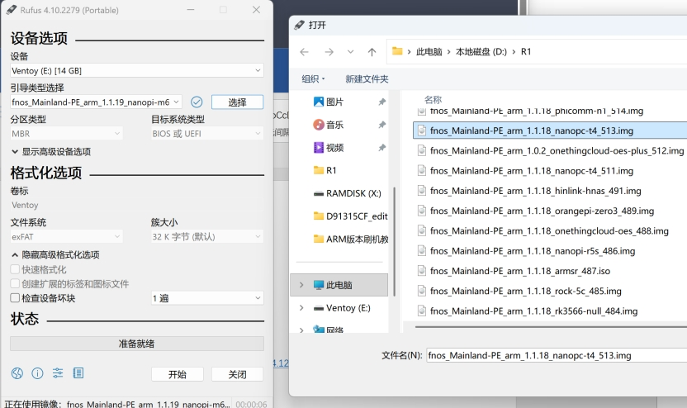
Task: Go up one folder with up arrow
Action: click(372, 52)
